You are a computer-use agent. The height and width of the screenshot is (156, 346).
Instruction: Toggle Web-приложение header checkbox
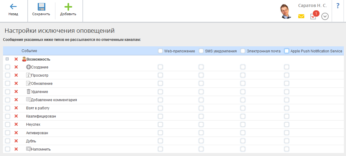[160, 51]
